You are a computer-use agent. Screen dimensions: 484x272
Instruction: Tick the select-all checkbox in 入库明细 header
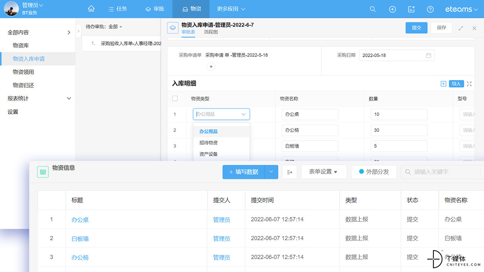(175, 99)
